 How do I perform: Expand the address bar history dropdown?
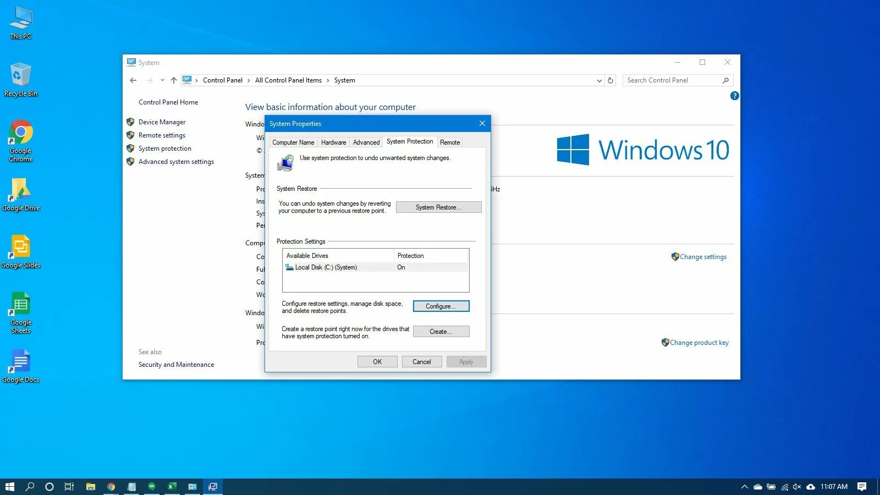point(599,80)
